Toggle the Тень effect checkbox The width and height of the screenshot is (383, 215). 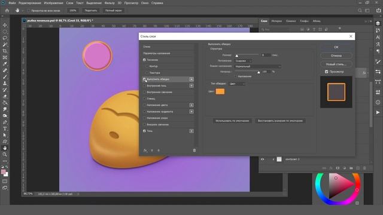[x=144, y=131]
